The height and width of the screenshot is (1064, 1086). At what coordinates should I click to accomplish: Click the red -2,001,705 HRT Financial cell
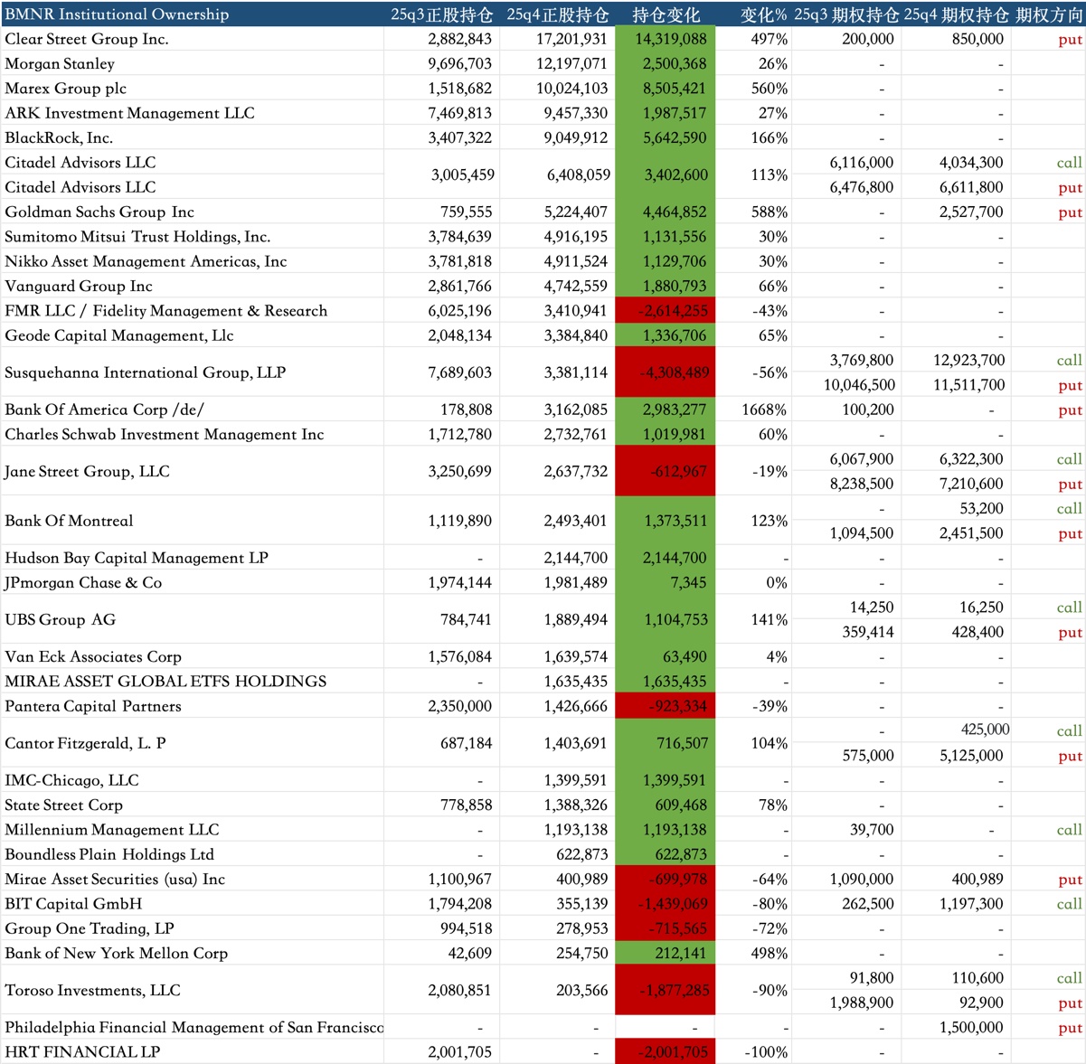pyautogui.click(x=666, y=1051)
